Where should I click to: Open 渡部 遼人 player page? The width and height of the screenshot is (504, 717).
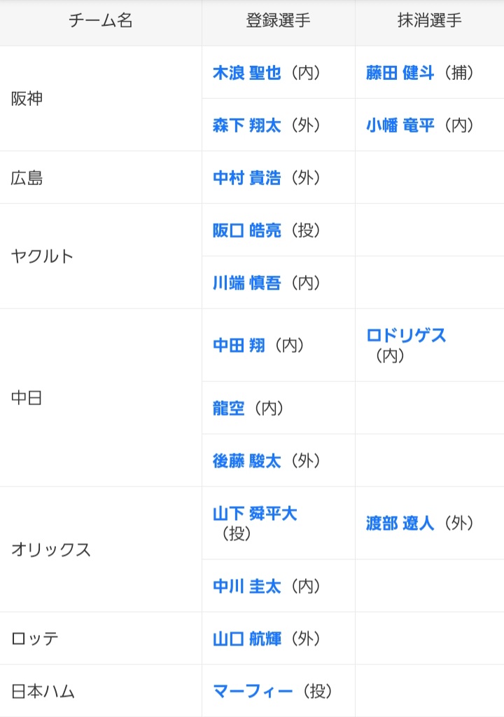[x=400, y=524]
